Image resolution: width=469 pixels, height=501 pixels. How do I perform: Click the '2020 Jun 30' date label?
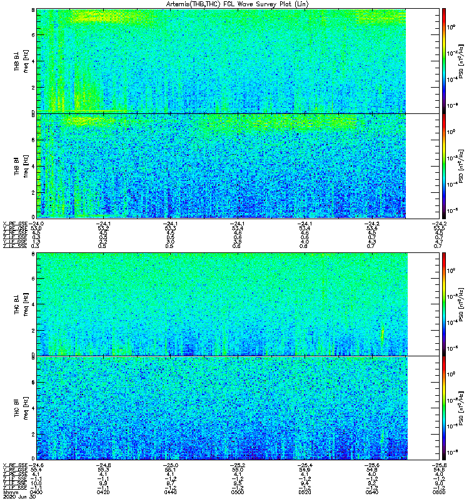coord(19,497)
